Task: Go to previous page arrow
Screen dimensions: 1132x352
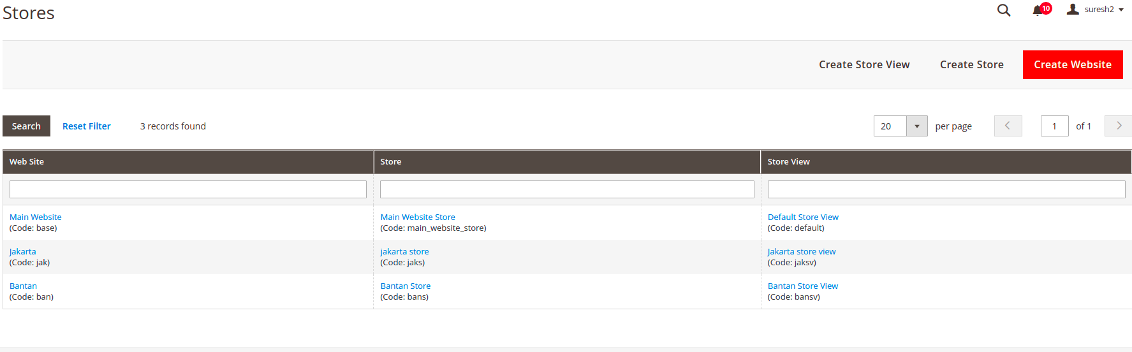Action: tap(1008, 126)
